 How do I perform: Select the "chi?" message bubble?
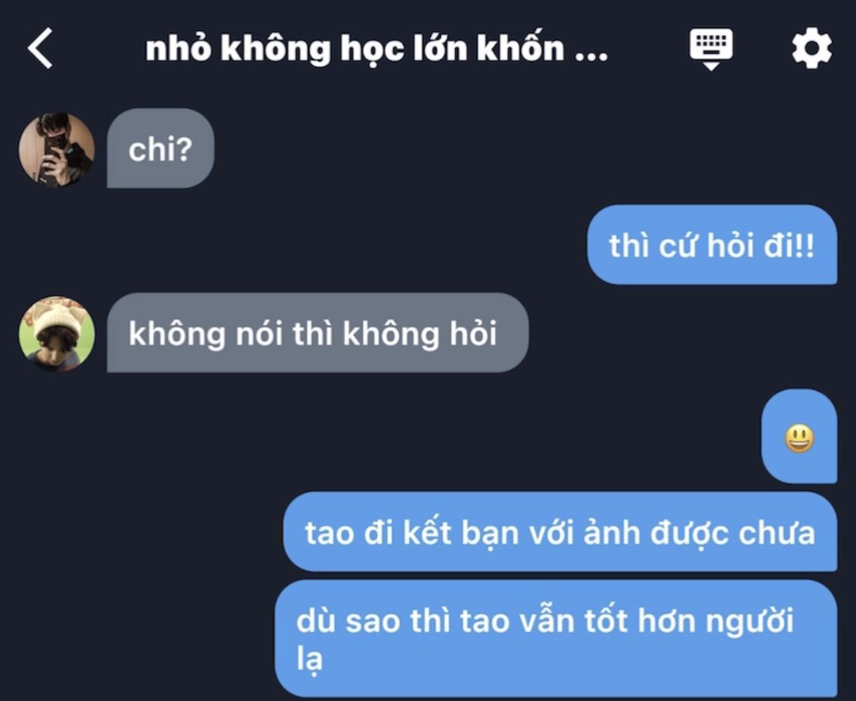(x=160, y=148)
